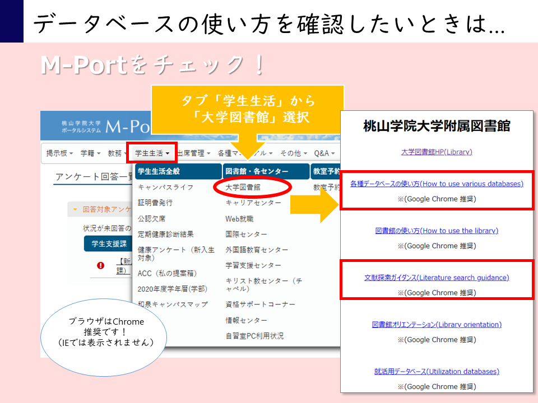Image resolution: width=538 pixels, height=403 pixels.
Task: Click the 桃山学院大学附属図書館 heading
Action: coord(437,126)
